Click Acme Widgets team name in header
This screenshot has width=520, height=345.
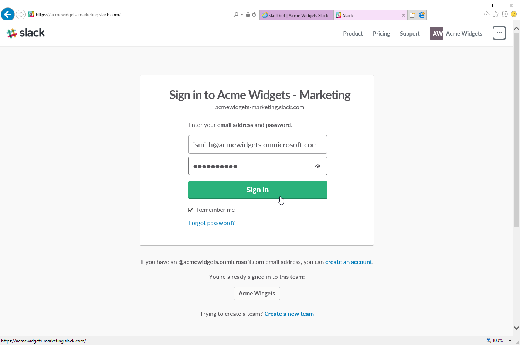[464, 33]
